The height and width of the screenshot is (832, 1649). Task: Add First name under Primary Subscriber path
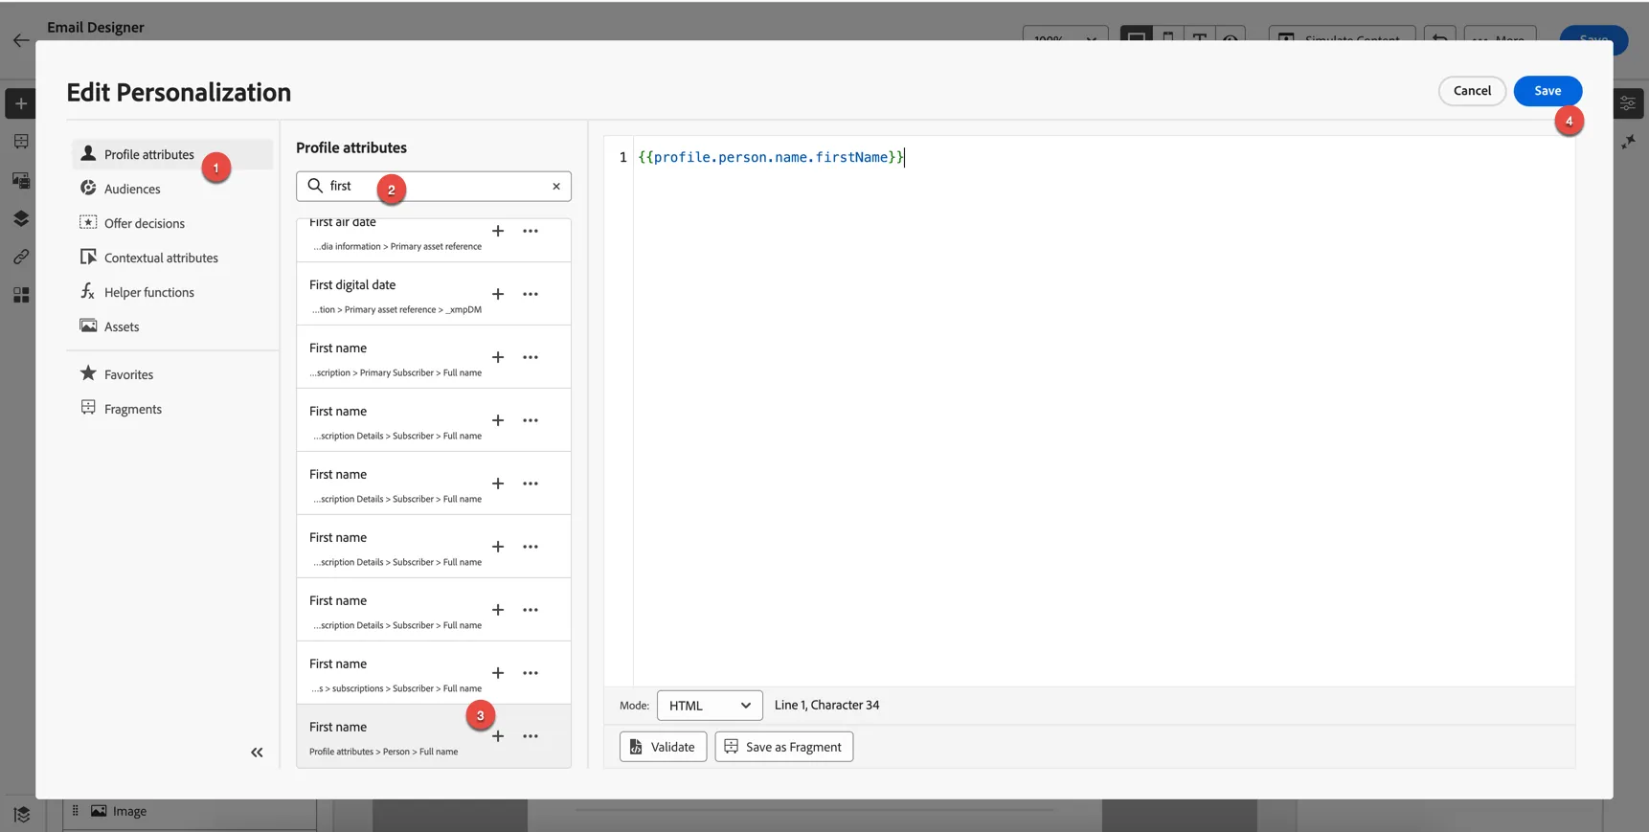click(x=498, y=357)
